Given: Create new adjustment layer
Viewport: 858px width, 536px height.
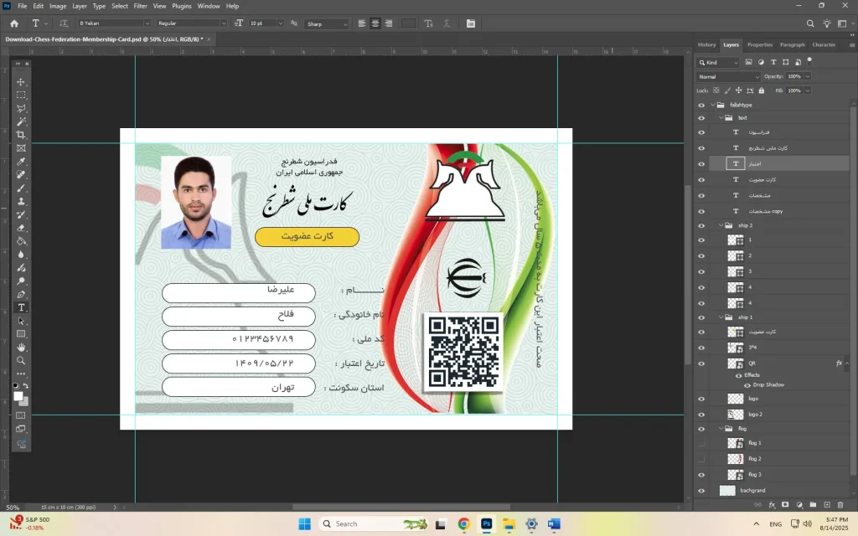Looking at the screenshot, I should coord(799,505).
